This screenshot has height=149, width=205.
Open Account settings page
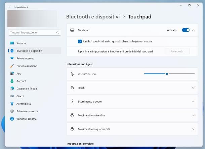point(35,81)
